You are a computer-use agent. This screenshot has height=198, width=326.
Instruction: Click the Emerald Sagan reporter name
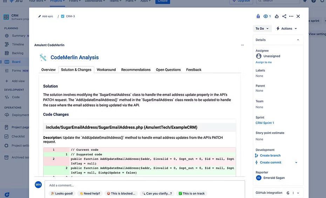[274, 178]
